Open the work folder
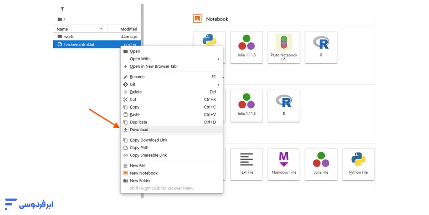Image resolution: width=429 pixels, height=215 pixels. pyautogui.click(x=68, y=37)
